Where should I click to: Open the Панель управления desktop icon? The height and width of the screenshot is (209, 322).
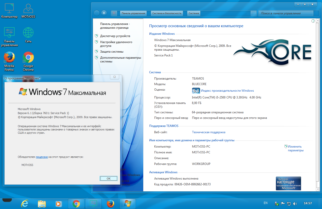pos(9,37)
